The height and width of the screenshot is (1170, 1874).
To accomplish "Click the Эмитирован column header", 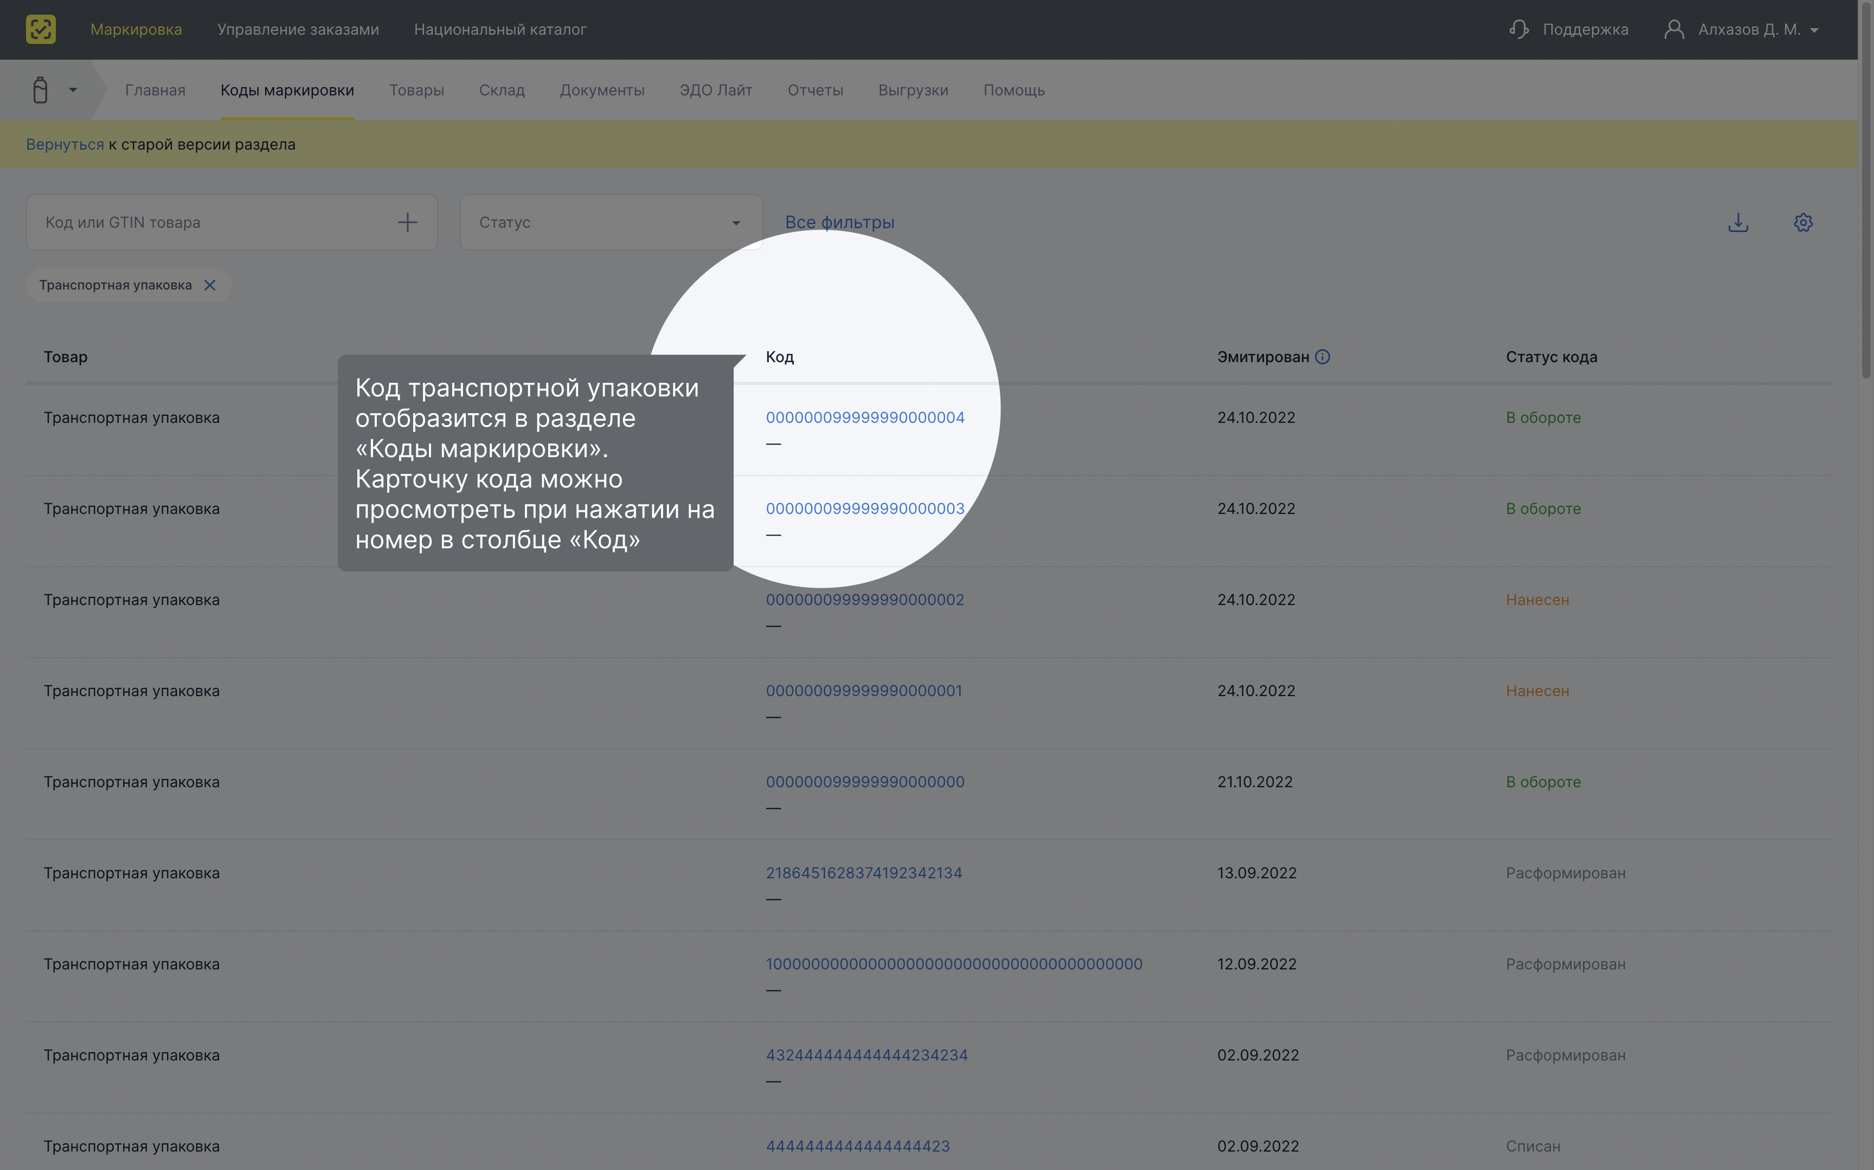I will click(x=1263, y=357).
